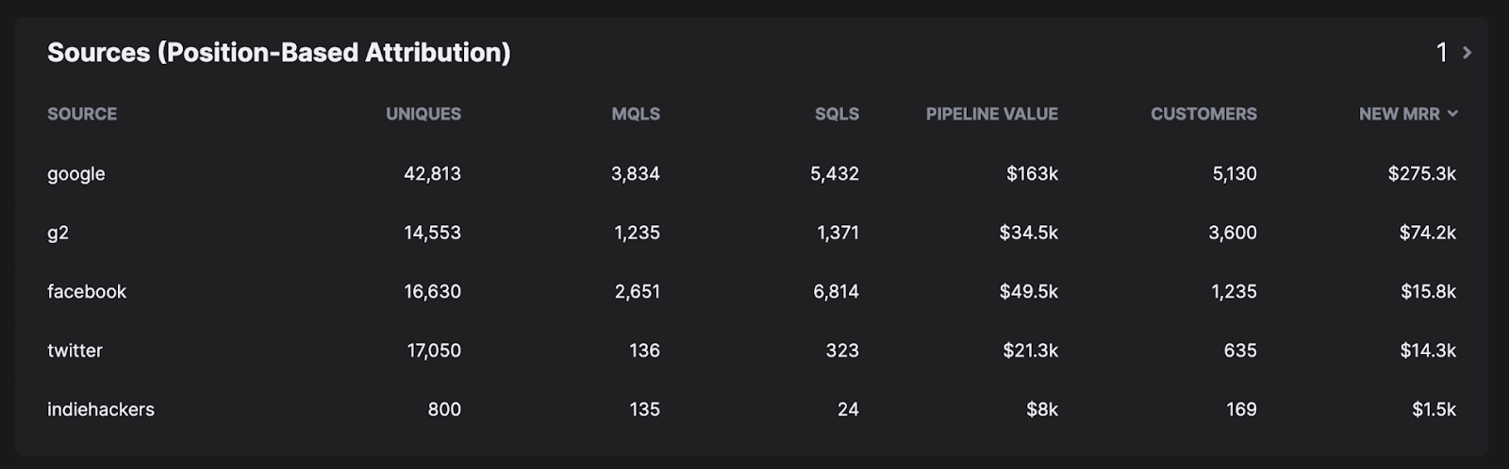Click the twitter source name
This screenshot has height=469, width=1509.
coord(75,350)
